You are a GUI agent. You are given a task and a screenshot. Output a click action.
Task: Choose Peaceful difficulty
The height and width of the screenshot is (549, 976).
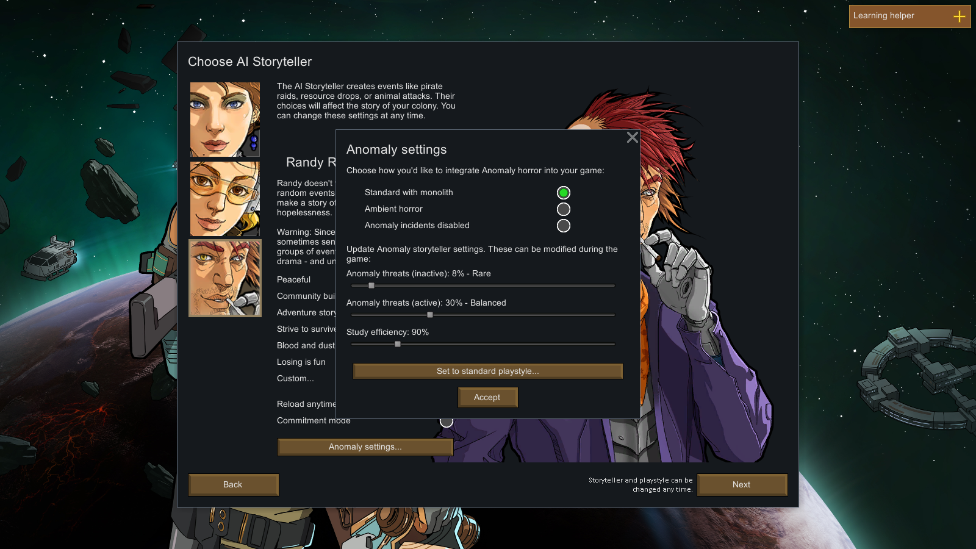coord(293,279)
